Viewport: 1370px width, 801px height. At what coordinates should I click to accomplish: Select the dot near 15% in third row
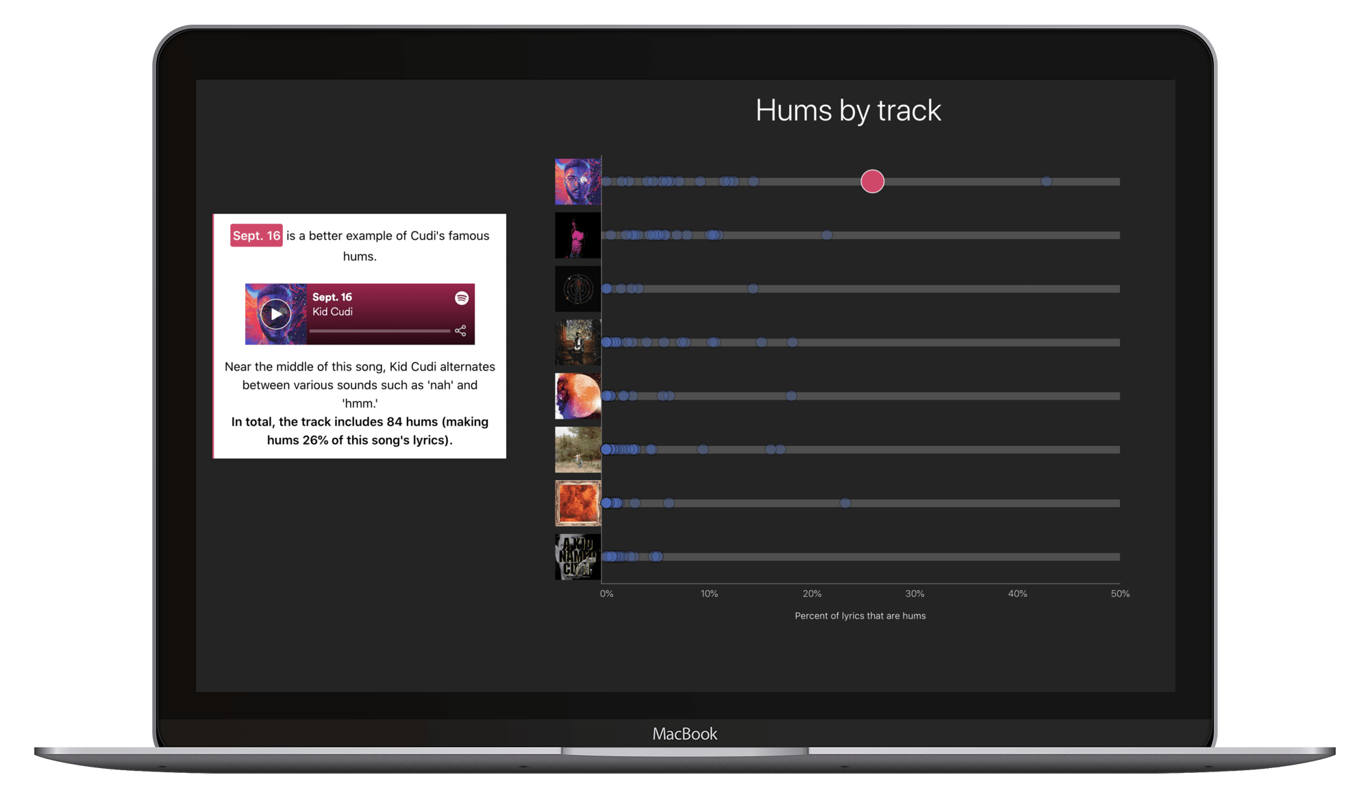pos(753,288)
